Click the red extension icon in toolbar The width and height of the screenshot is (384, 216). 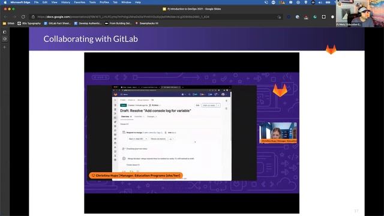[306, 17]
